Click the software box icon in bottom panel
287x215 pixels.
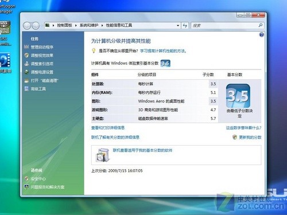pyautogui.click(x=103, y=155)
